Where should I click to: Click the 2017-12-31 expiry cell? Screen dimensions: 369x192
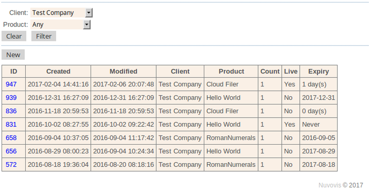coord(318,97)
